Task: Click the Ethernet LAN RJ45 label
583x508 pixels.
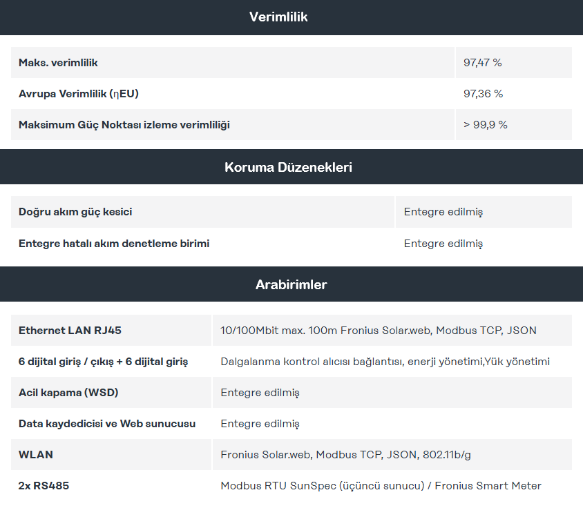Action: coord(70,331)
